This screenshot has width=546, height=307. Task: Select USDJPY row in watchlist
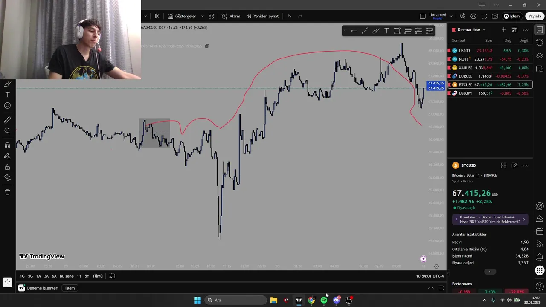pos(490,93)
